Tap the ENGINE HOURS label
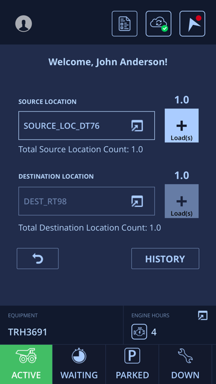 pos(150,316)
